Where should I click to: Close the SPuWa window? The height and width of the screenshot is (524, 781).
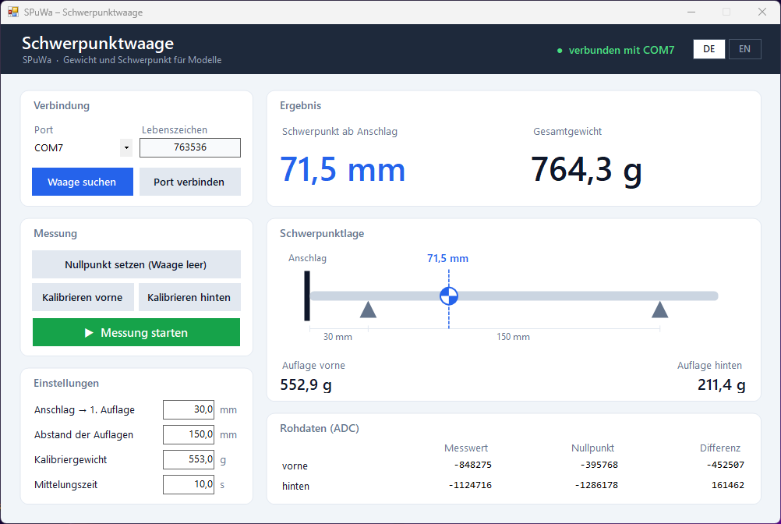[x=762, y=12]
